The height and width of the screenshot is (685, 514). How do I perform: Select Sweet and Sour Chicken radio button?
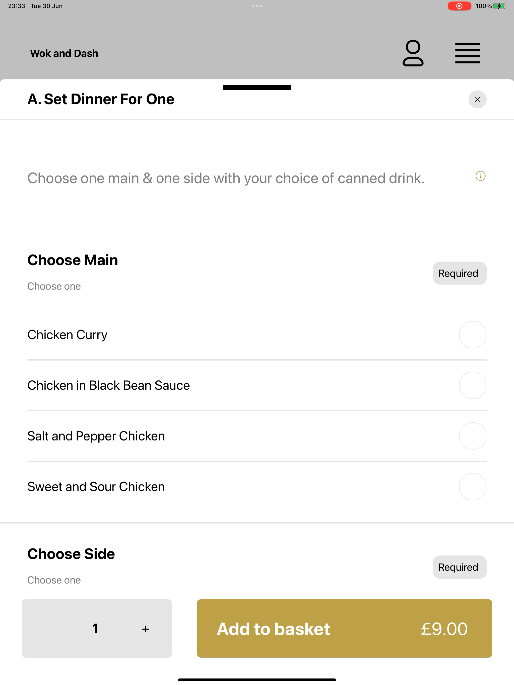tap(472, 486)
